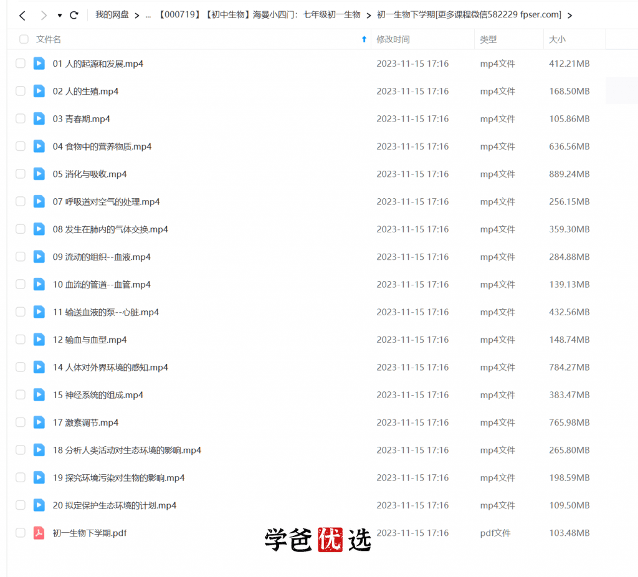
Task: Open file 12 输血与血型.mp4
Action: pos(90,340)
